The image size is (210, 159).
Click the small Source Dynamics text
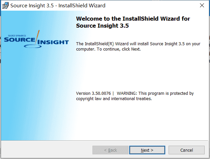tap(17, 36)
